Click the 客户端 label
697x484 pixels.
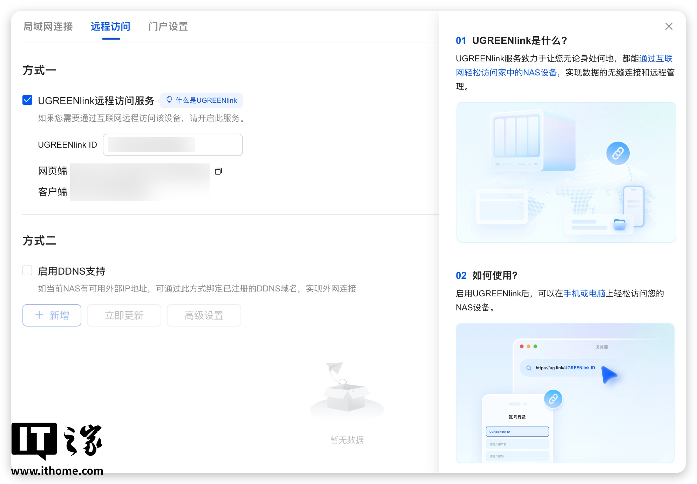53,192
